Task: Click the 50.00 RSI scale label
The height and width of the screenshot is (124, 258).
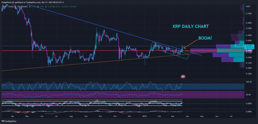Action: (248, 95)
